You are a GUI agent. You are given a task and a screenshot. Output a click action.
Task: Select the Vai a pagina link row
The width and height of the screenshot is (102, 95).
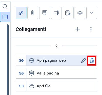(x=56, y=73)
